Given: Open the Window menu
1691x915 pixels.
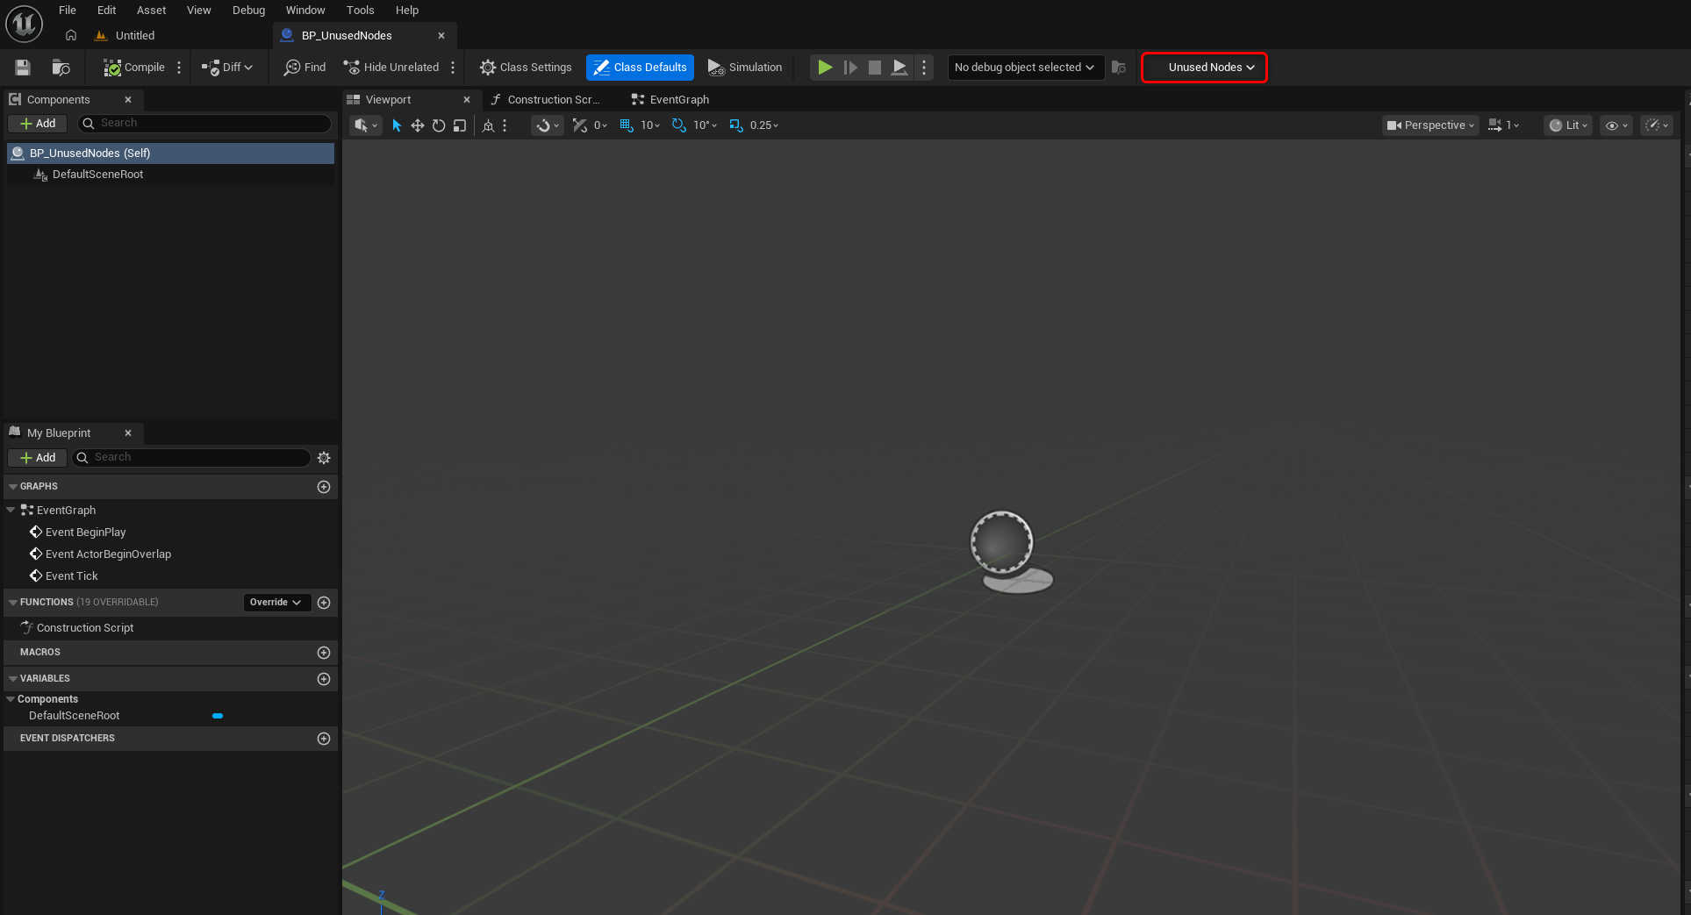Looking at the screenshot, I should click(x=305, y=11).
